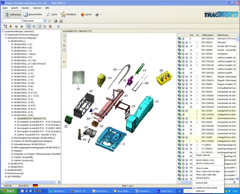
Task: Expand the Ungesteuerte Rohrneuverlegung tree node
Action: pos(6,35)
